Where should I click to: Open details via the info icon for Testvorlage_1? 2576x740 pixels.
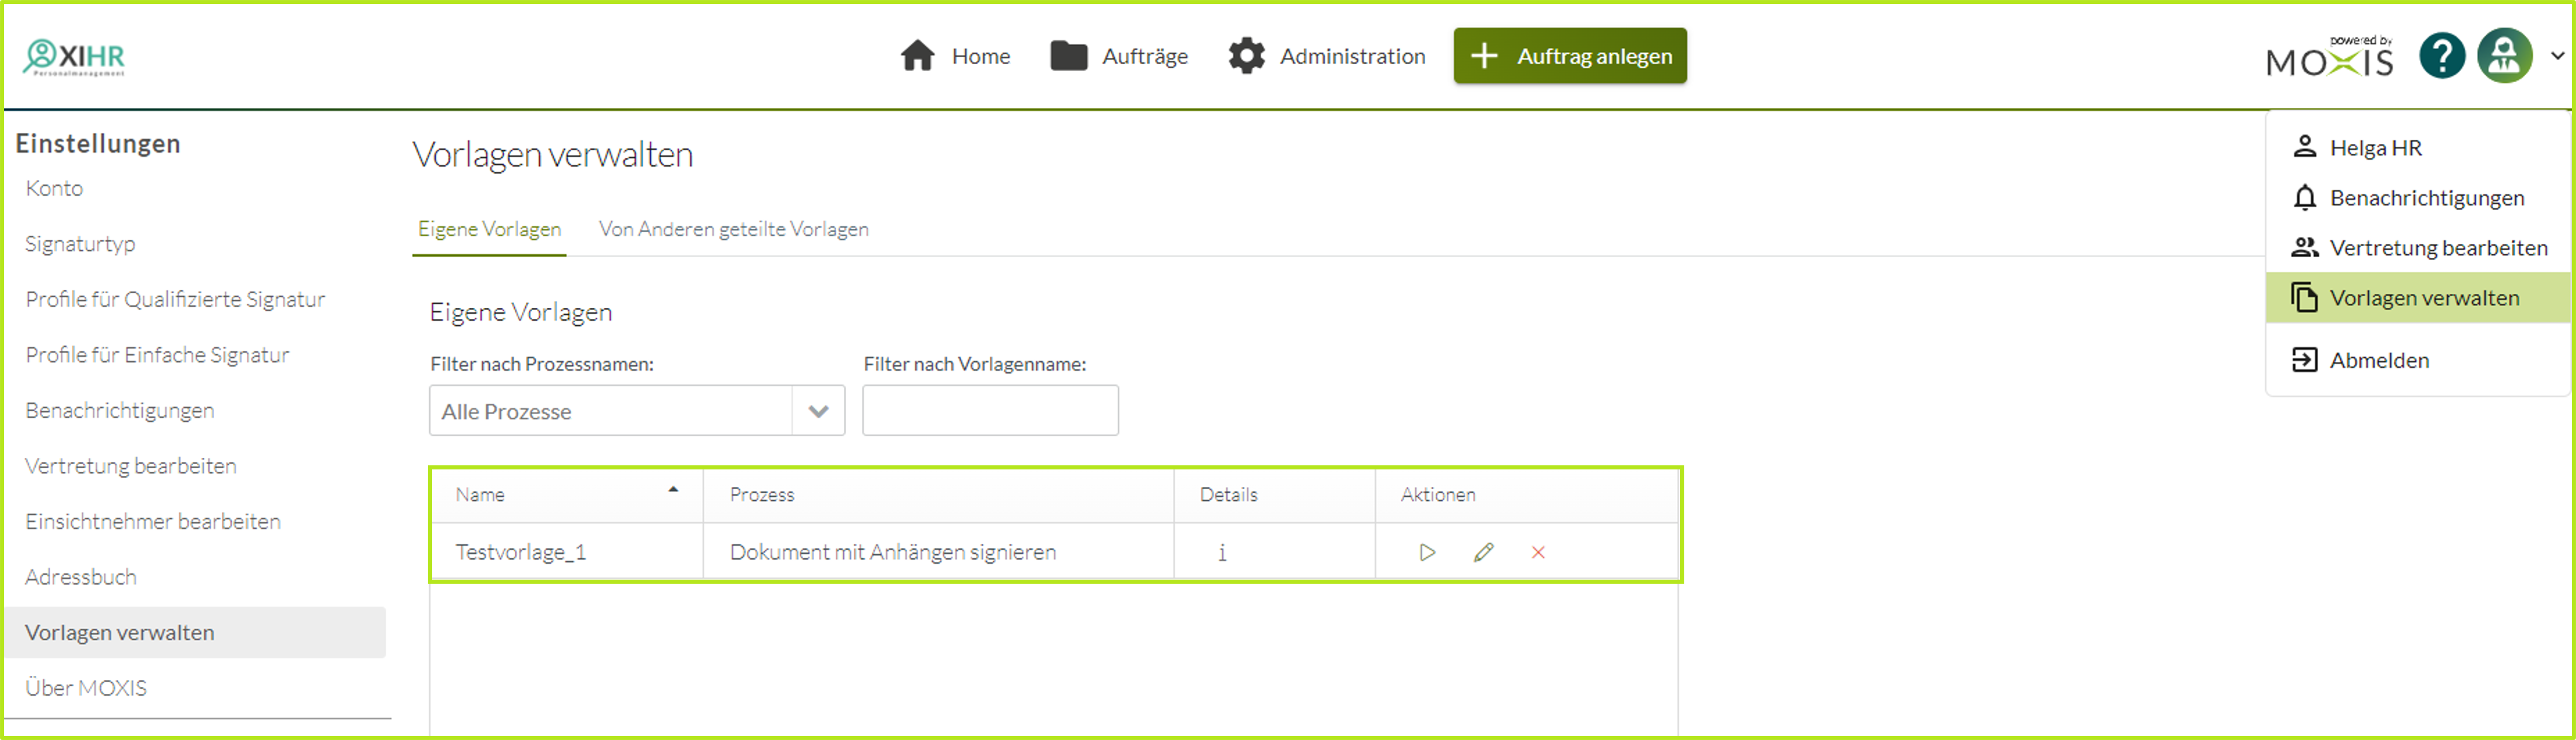[x=1222, y=551]
